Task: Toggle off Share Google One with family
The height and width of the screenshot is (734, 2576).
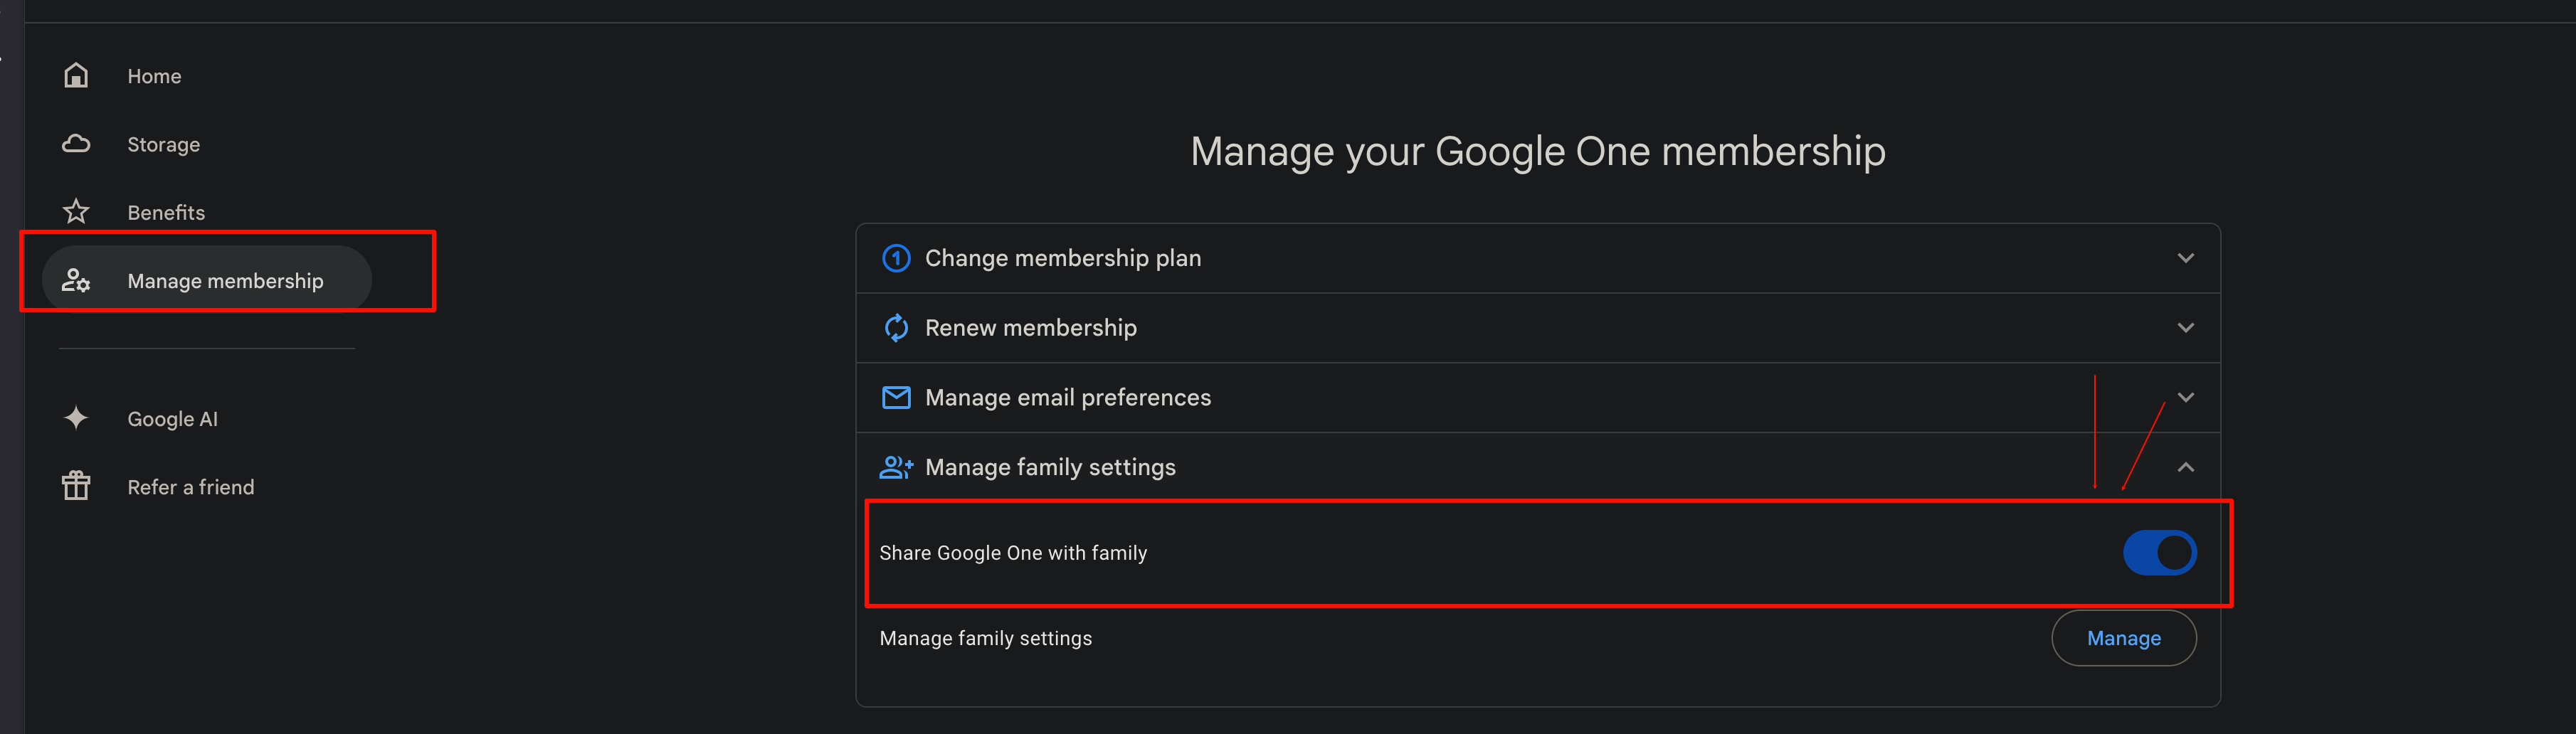Action: point(2160,553)
